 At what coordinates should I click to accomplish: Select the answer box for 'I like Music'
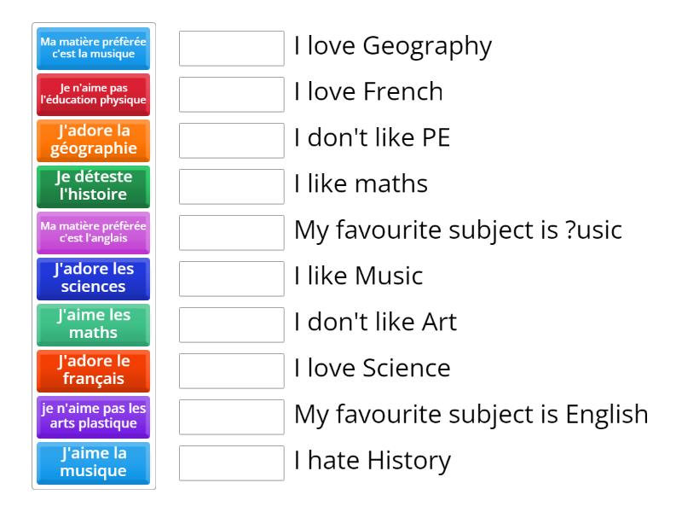point(230,279)
